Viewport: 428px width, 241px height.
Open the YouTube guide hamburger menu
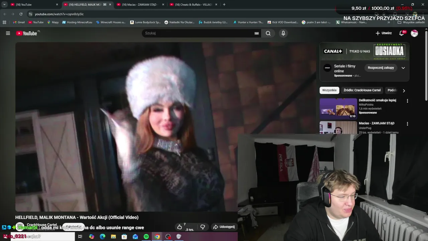(8, 33)
